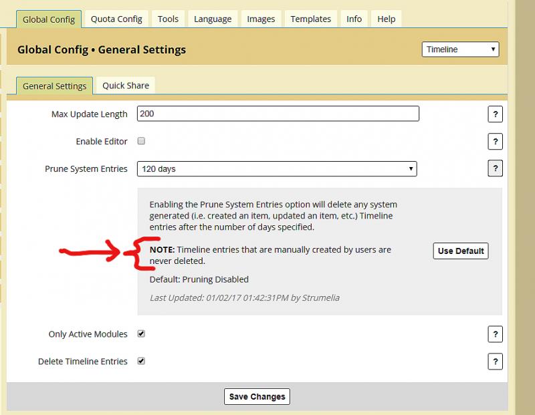
Task: Open the Timeline module dropdown
Action: click(x=460, y=49)
